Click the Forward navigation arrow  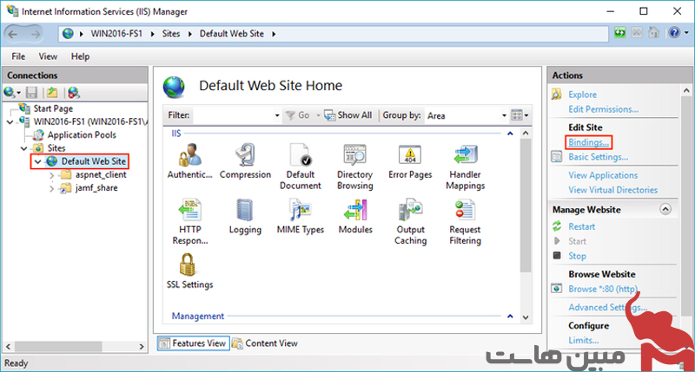35,34
